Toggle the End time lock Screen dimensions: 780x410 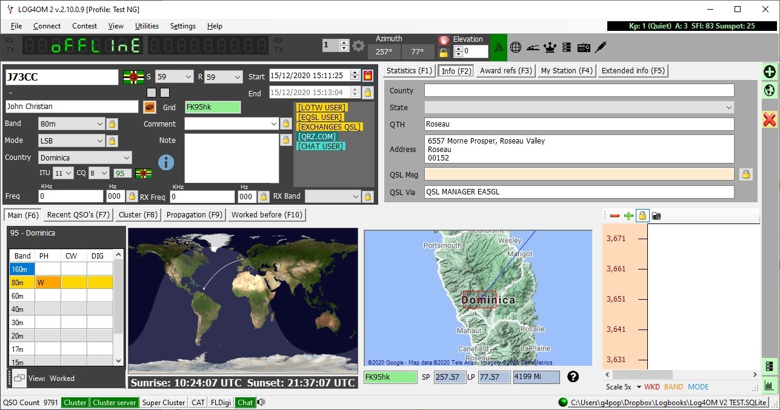tap(368, 93)
